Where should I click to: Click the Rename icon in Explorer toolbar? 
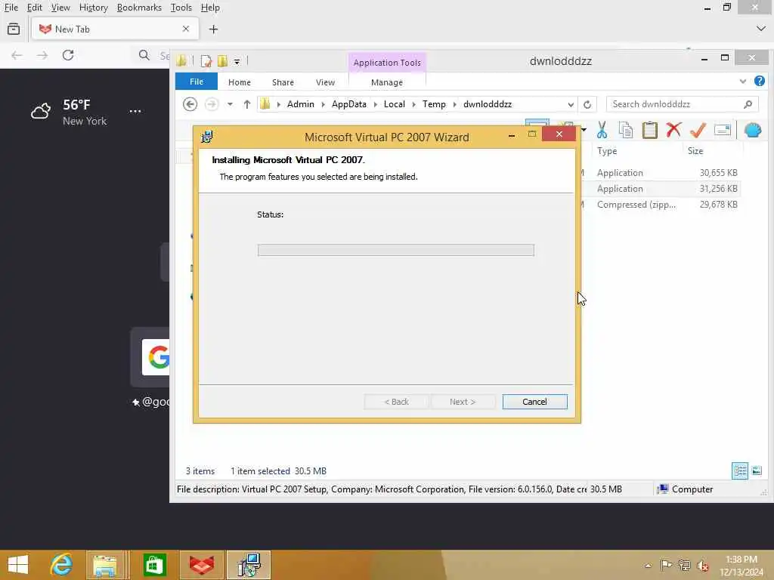722,130
